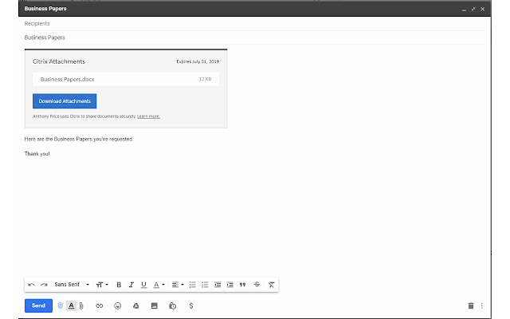The width and height of the screenshot is (510, 319).
Task: Click the Download Attachments button
Action: [x=65, y=101]
